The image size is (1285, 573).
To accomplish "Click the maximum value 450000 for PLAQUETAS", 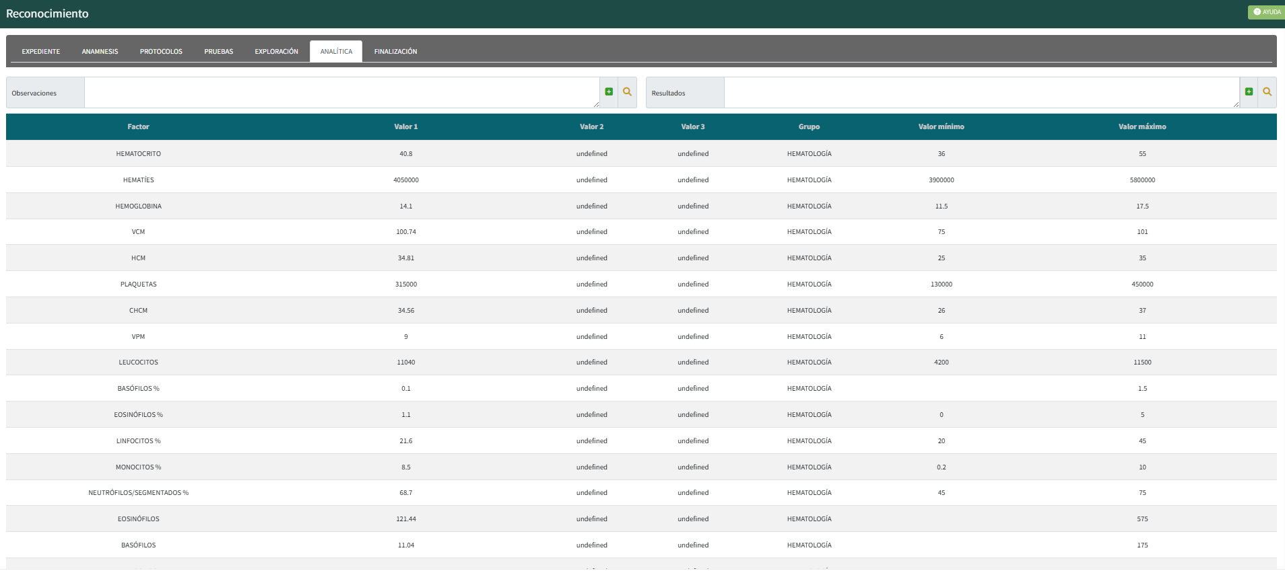I will tap(1142, 284).
